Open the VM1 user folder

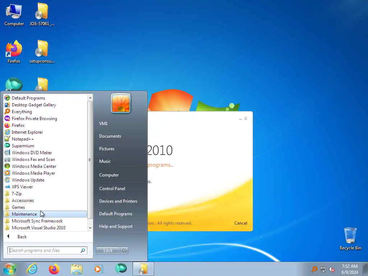pos(103,124)
